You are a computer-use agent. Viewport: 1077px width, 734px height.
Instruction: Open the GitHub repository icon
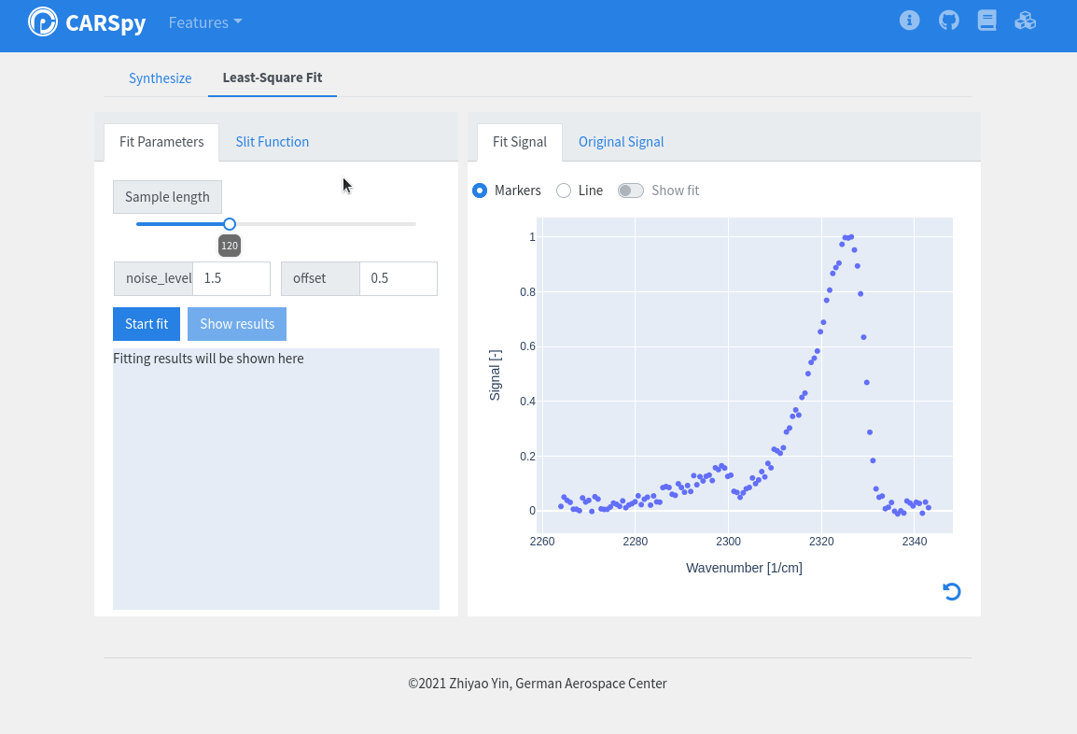948,21
